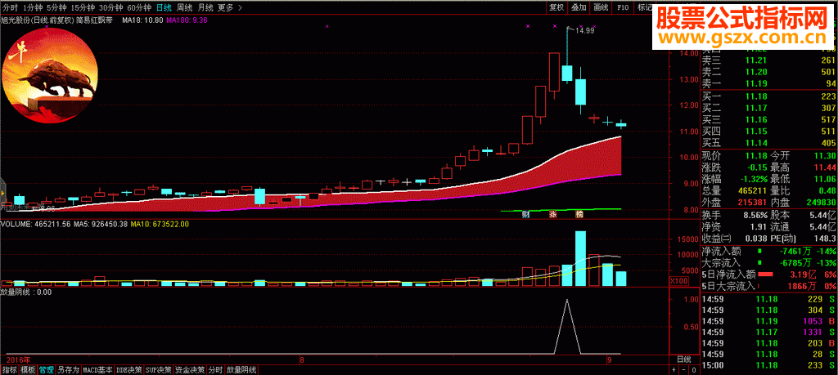Select the 放量阴线 indicator tab
This screenshot has height=375, width=838.
pyautogui.click(x=241, y=369)
